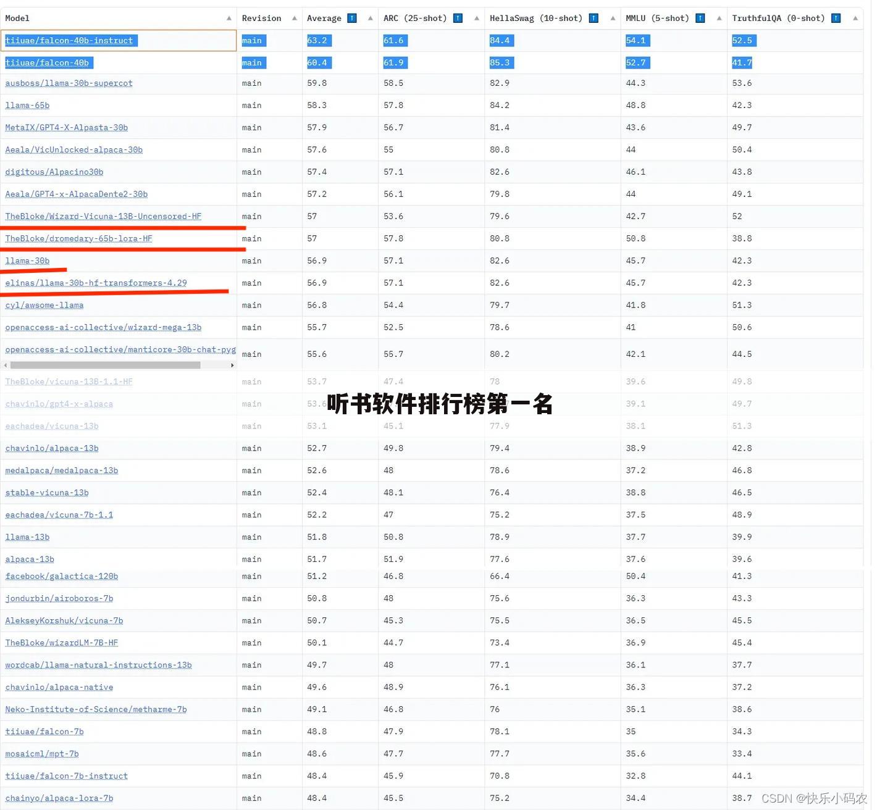Open facebook/galactica-120b model link
The height and width of the screenshot is (810, 877).
click(x=62, y=577)
